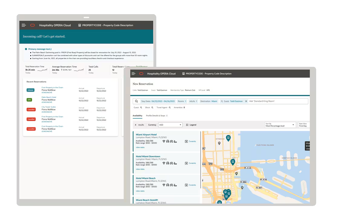Open view rates for Hotel Miami Downtown

(x=140, y=169)
